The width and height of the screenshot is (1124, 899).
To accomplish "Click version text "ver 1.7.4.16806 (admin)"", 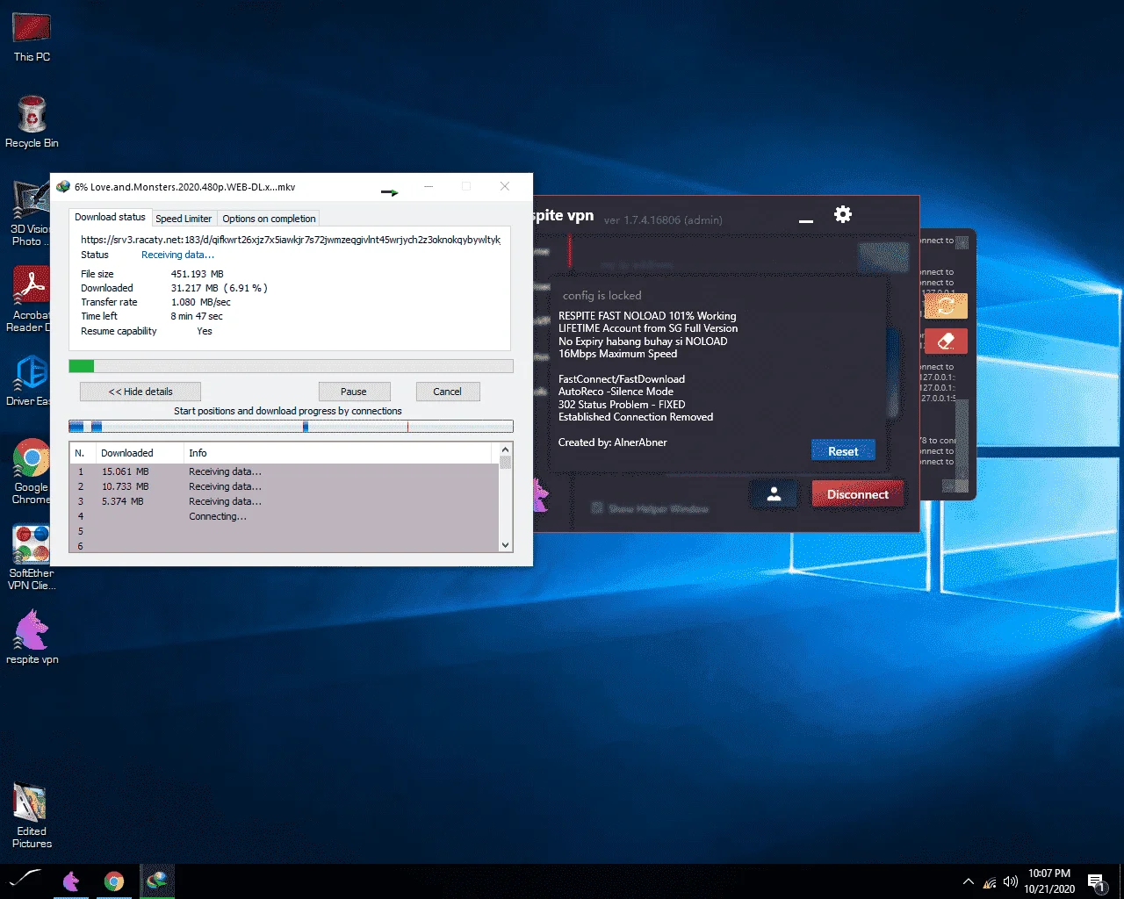I will [x=663, y=220].
